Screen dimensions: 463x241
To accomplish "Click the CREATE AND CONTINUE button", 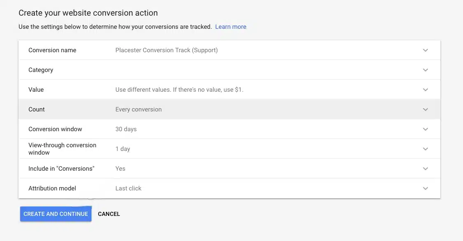I will [x=56, y=214].
